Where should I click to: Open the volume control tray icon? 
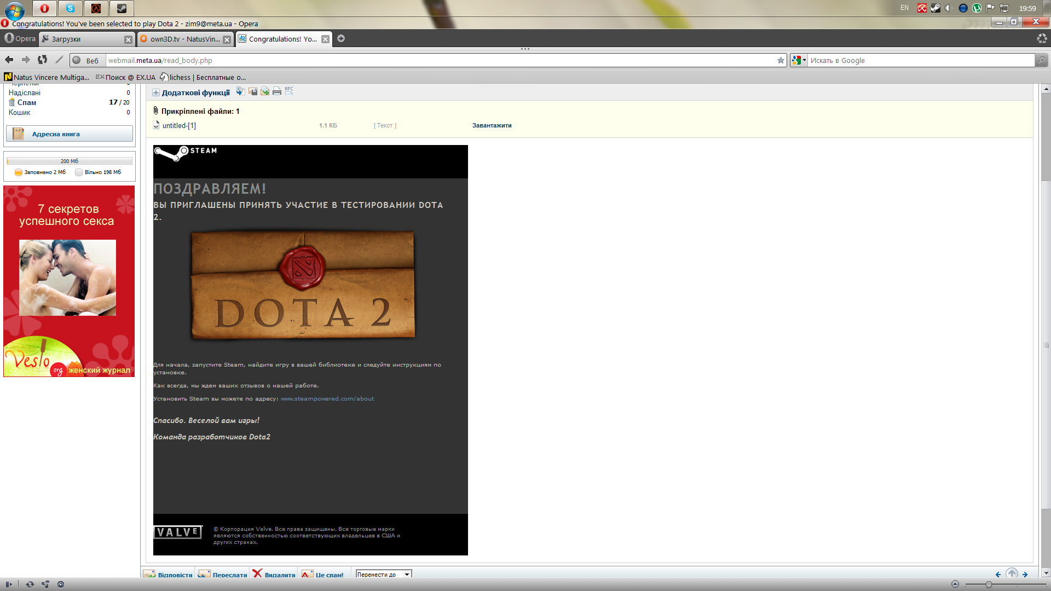[949, 8]
